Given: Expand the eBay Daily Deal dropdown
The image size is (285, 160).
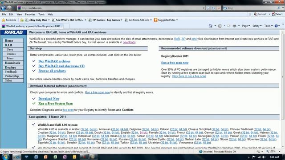Looking at the screenshot, I should [x=49, y=20].
